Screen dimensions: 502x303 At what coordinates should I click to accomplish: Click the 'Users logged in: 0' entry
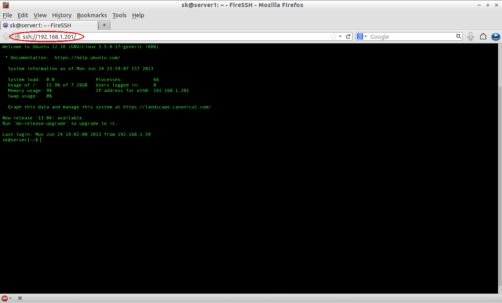pyautogui.click(x=126, y=85)
